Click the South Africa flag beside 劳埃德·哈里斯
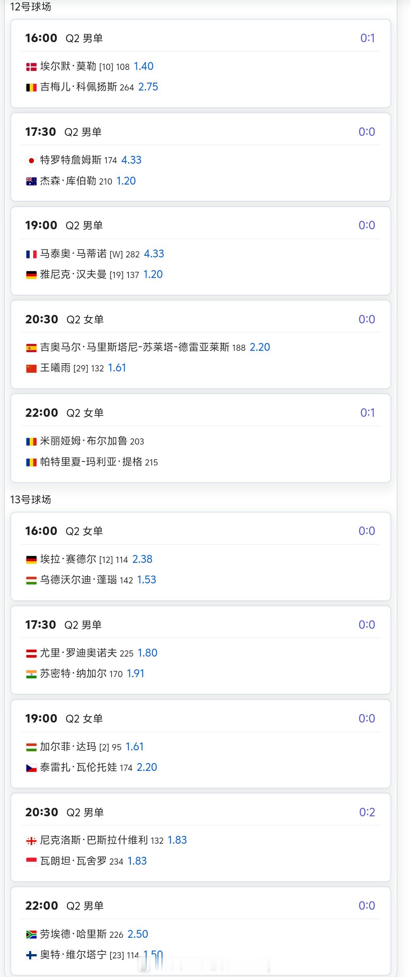This screenshot has height=977, width=411. 31,935
